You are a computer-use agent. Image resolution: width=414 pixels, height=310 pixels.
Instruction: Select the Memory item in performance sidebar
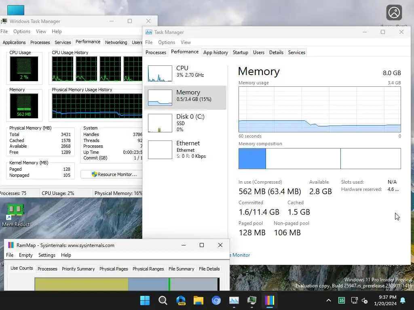pyautogui.click(x=185, y=98)
